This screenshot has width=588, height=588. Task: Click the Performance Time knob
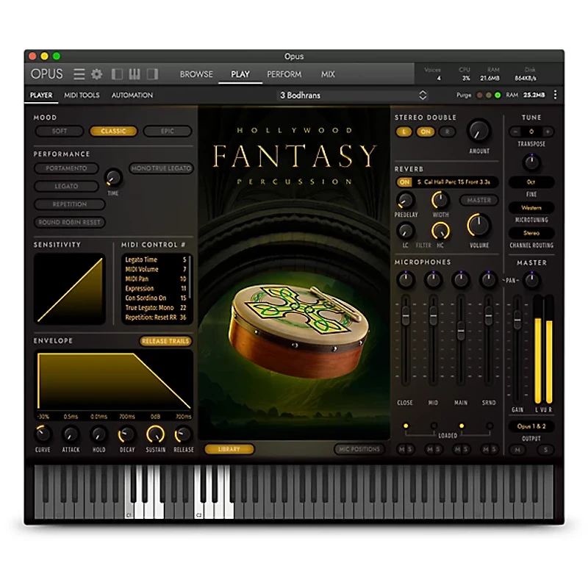tap(113, 178)
